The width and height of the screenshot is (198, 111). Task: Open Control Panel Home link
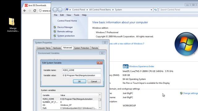click(67, 21)
